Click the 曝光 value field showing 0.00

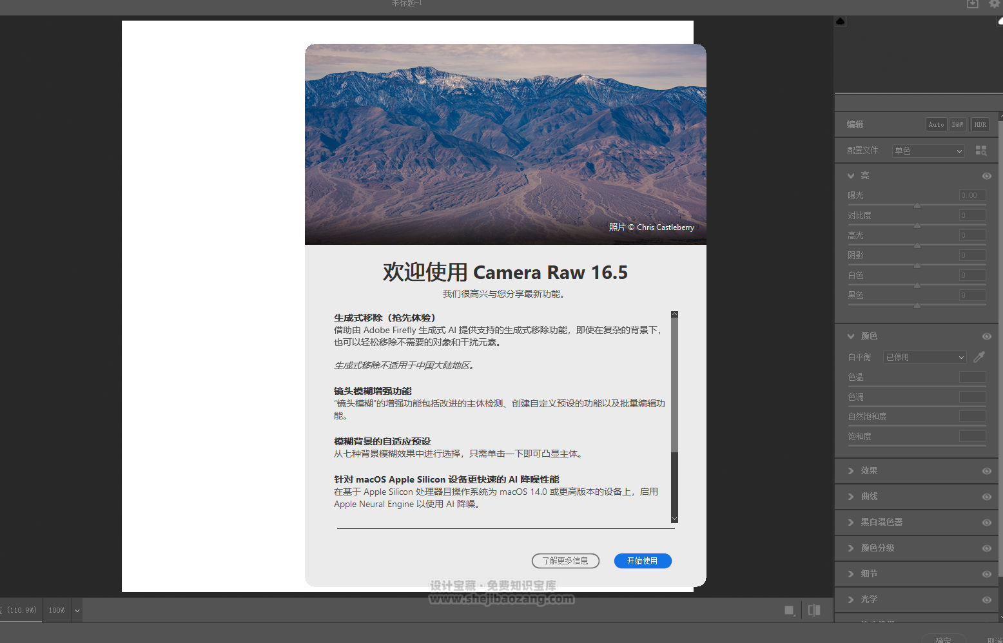point(973,195)
